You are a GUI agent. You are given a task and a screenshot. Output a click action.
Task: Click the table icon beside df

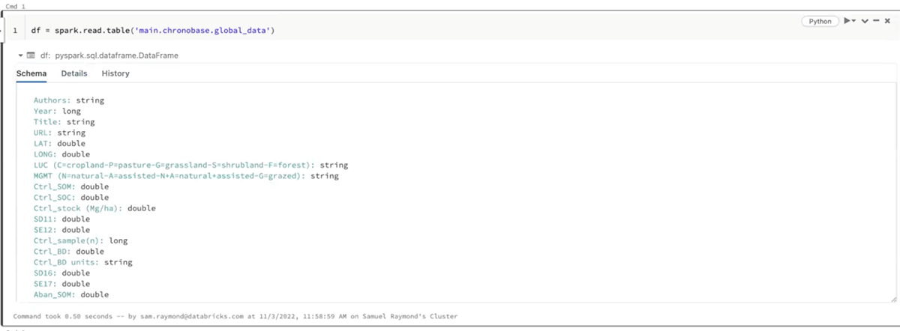[x=31, y=55]
